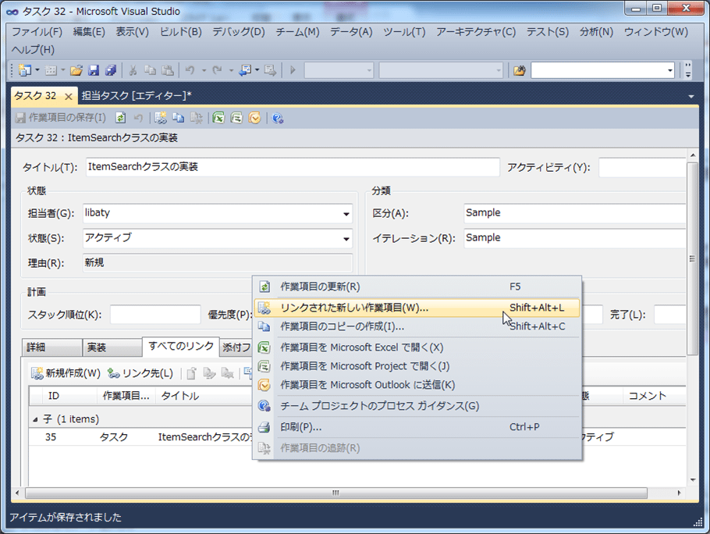Click the undo icon in work item toolbar
Screen dimensions: 710x534
pyautogui.click(x=138, y=118)
